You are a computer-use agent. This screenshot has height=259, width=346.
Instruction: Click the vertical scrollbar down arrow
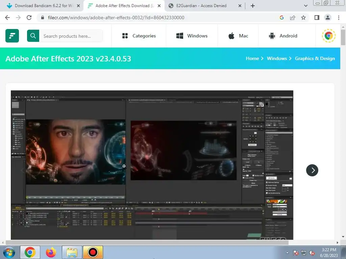pos(343,237)
